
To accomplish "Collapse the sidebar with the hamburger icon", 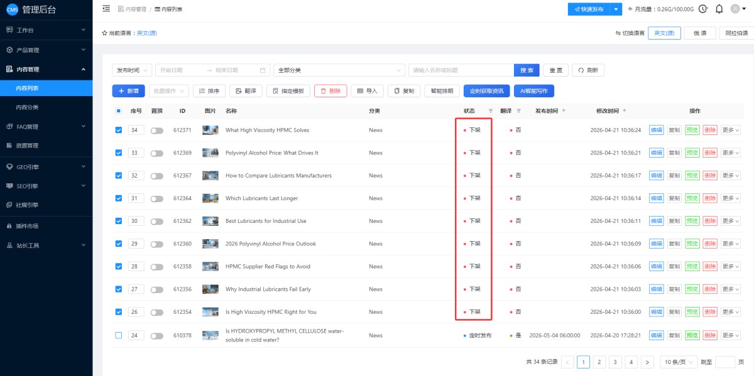I will point(106,9).
